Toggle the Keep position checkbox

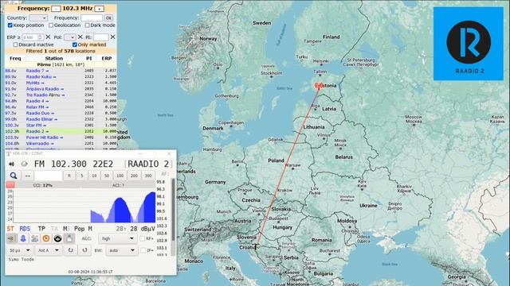(10, 25)
